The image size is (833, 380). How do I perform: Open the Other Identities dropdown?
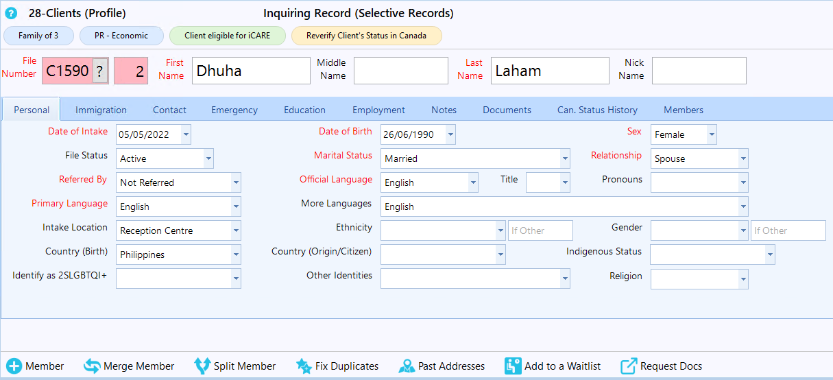pyautogui.click(x=565, y=278)
